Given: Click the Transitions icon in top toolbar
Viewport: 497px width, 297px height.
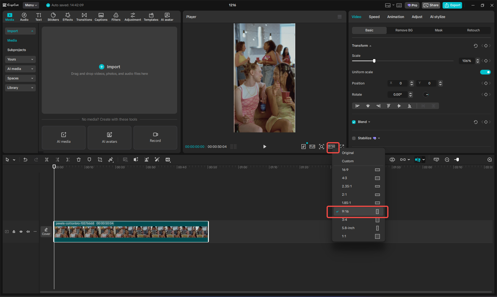Looking at the screenshot, I should point(84,17).
